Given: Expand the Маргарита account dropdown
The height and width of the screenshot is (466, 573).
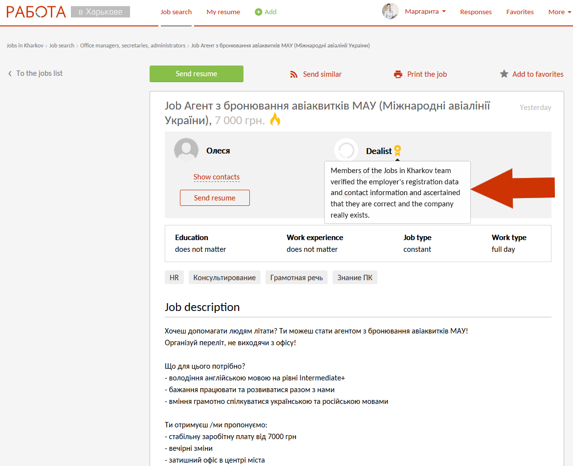Looking at the screenshot, I should (425, 12).
